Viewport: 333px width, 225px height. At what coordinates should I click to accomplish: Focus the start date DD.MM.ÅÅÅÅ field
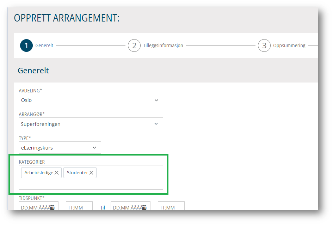38,206
